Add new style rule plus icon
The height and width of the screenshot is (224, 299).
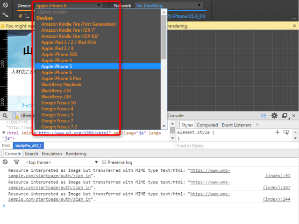tap(278, 132)
